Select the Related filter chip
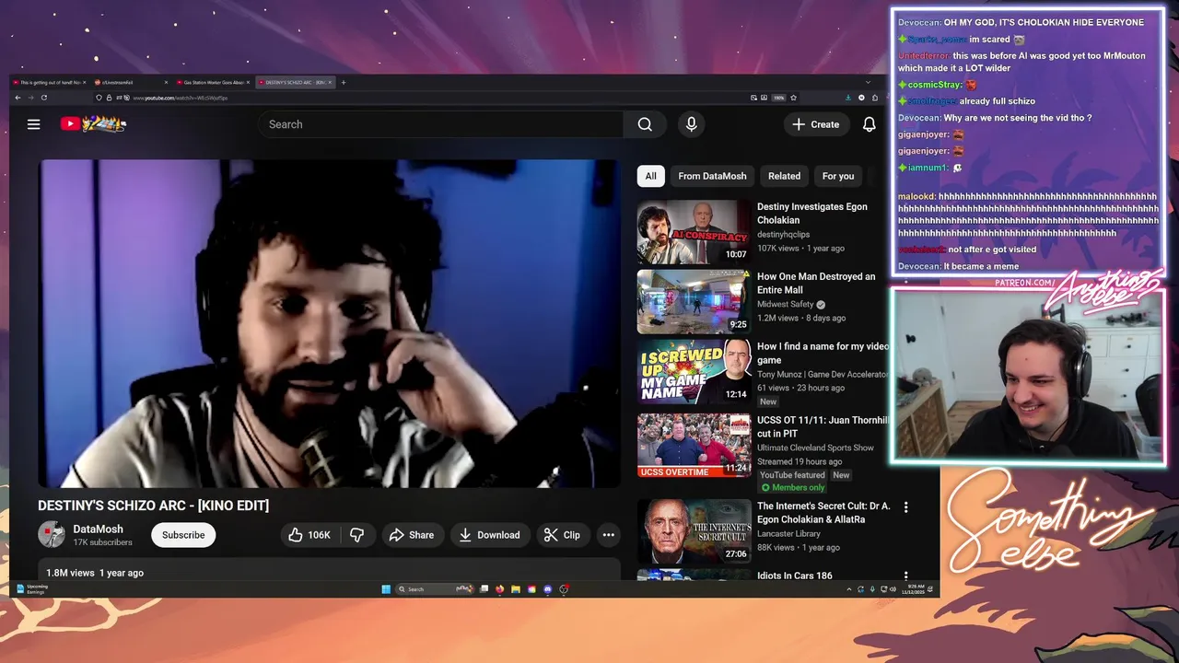Image resolution: width=1179 pixels, height=663 pixels. [784, 176]
